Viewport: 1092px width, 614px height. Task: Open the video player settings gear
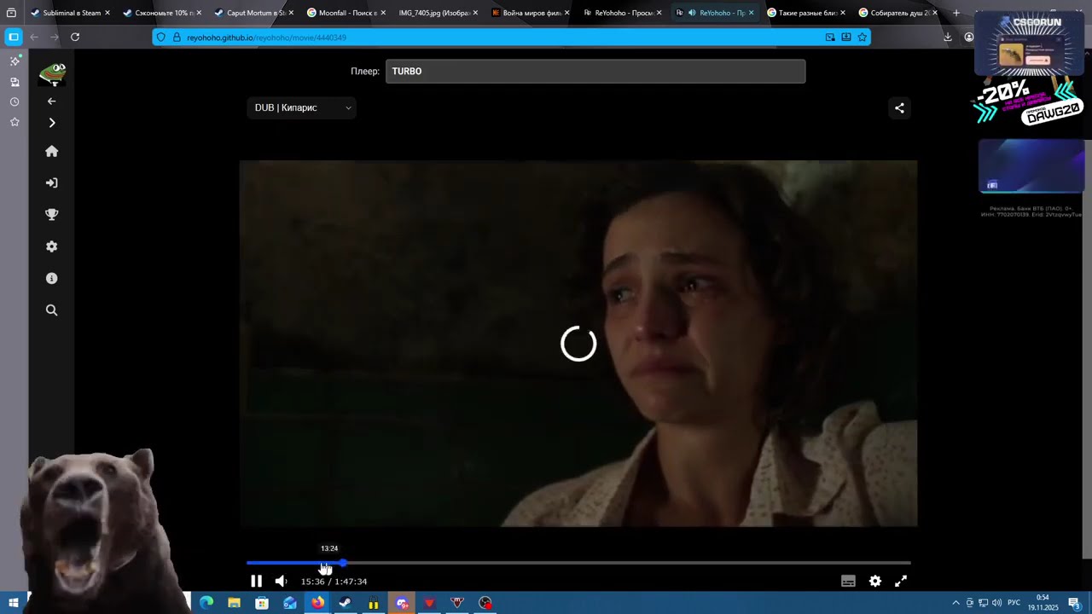pos(874,581)
